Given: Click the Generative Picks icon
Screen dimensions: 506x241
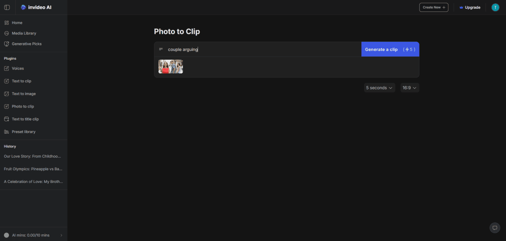Looking at the screenshot, I should tap(7, 44).
